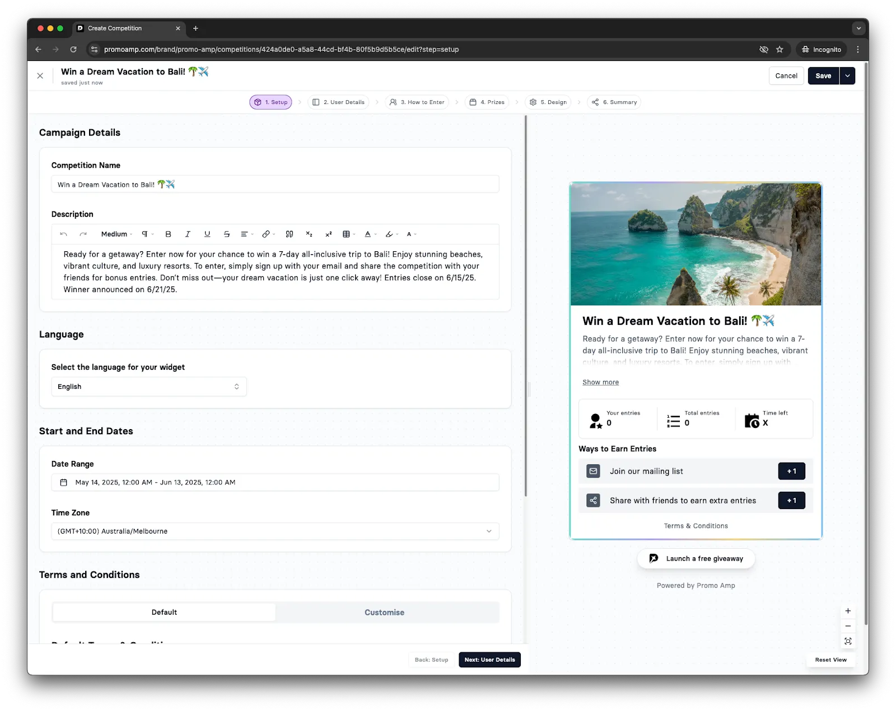Image resolution: width=896 pixels, height=711 pixels.
Task: Click the underline formatting icon
Action: pos(207,234)
